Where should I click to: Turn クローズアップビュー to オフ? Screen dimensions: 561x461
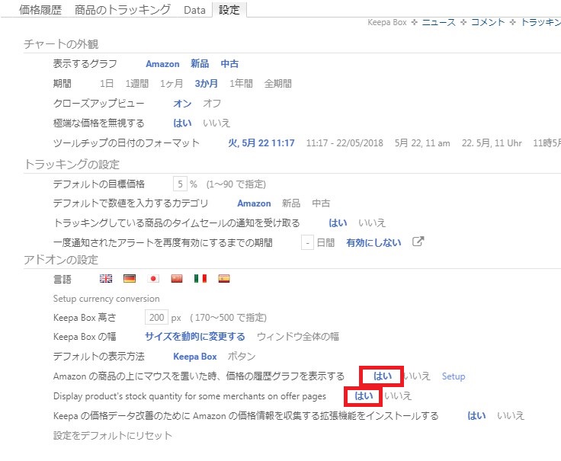(212, 104)
